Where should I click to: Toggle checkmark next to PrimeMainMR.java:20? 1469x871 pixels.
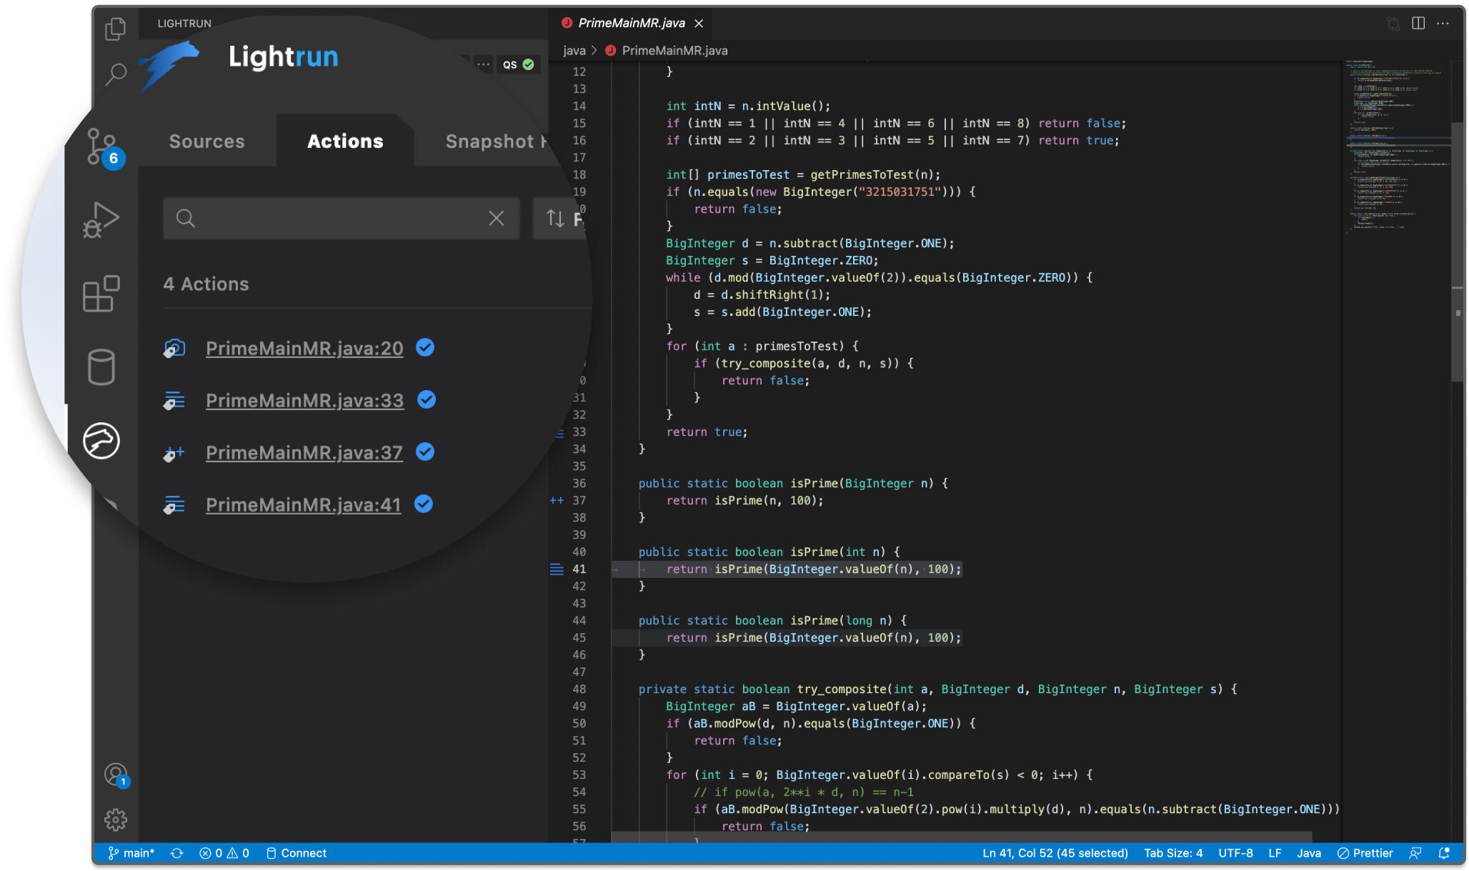click(425, 347)
